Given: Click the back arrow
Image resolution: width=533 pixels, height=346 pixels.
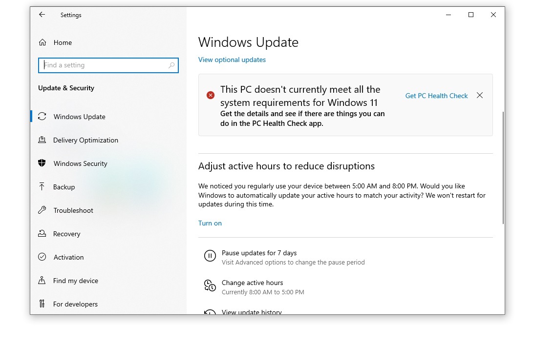Looking at the screenshot, I should (42, 15).
